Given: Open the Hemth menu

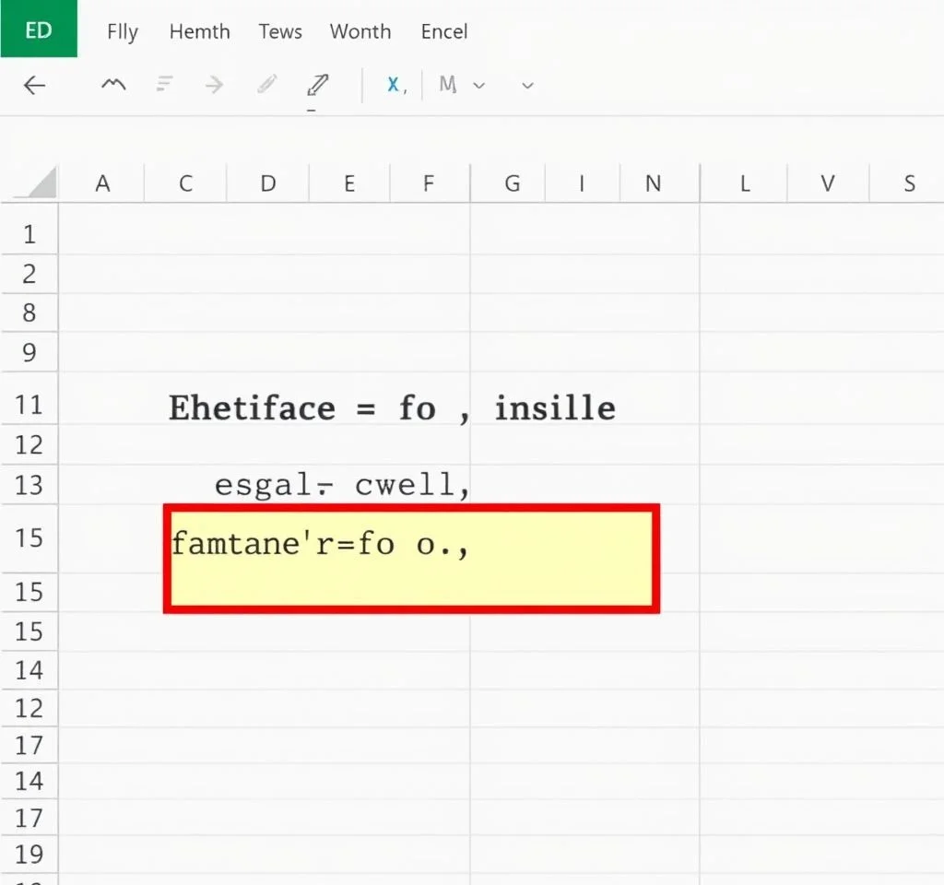Looking at the screenshot, I should click(199, 31).
